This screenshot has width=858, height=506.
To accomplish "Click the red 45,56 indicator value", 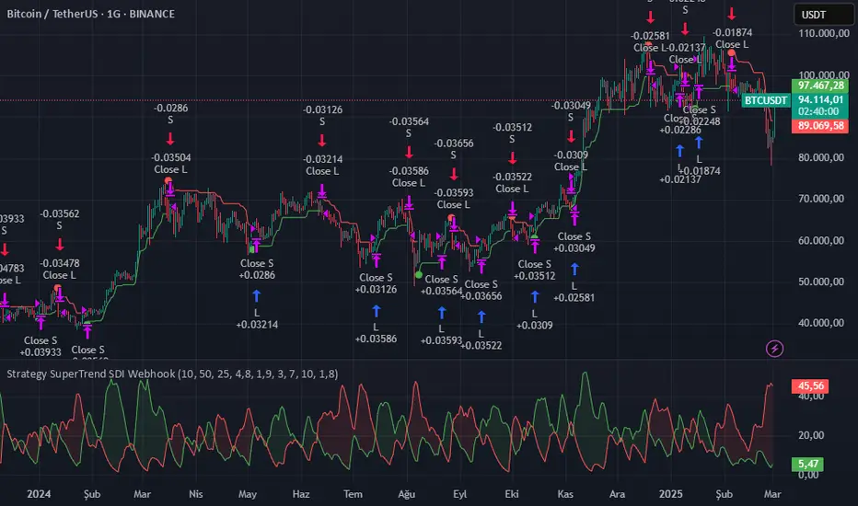I will 810,386.
